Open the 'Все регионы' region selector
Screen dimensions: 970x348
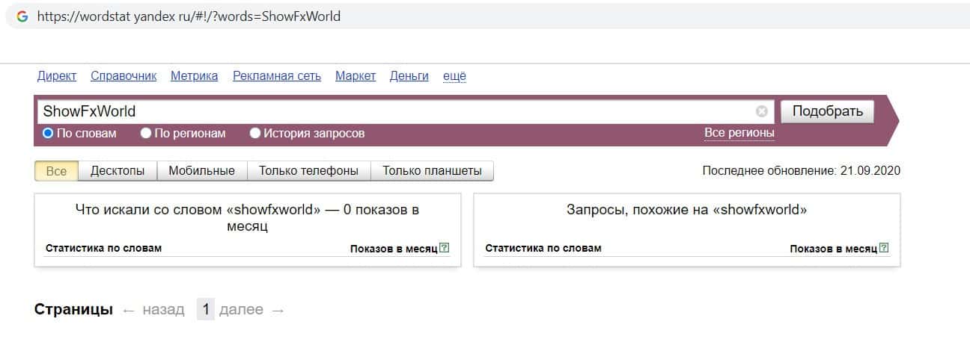[x=739, y=133]
